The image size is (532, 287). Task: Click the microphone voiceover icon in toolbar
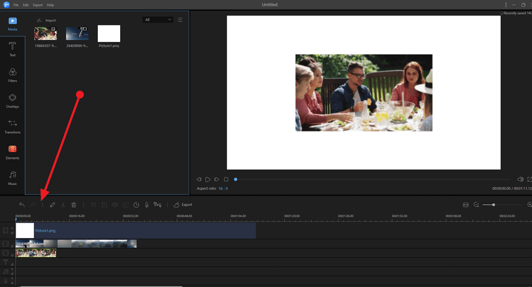point(146,205)
